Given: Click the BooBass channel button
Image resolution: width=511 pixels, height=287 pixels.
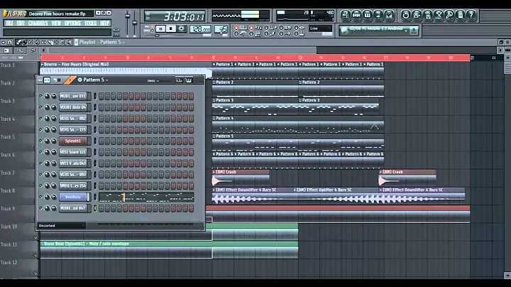Looking at the screenshot, I should tap(73, 197).
